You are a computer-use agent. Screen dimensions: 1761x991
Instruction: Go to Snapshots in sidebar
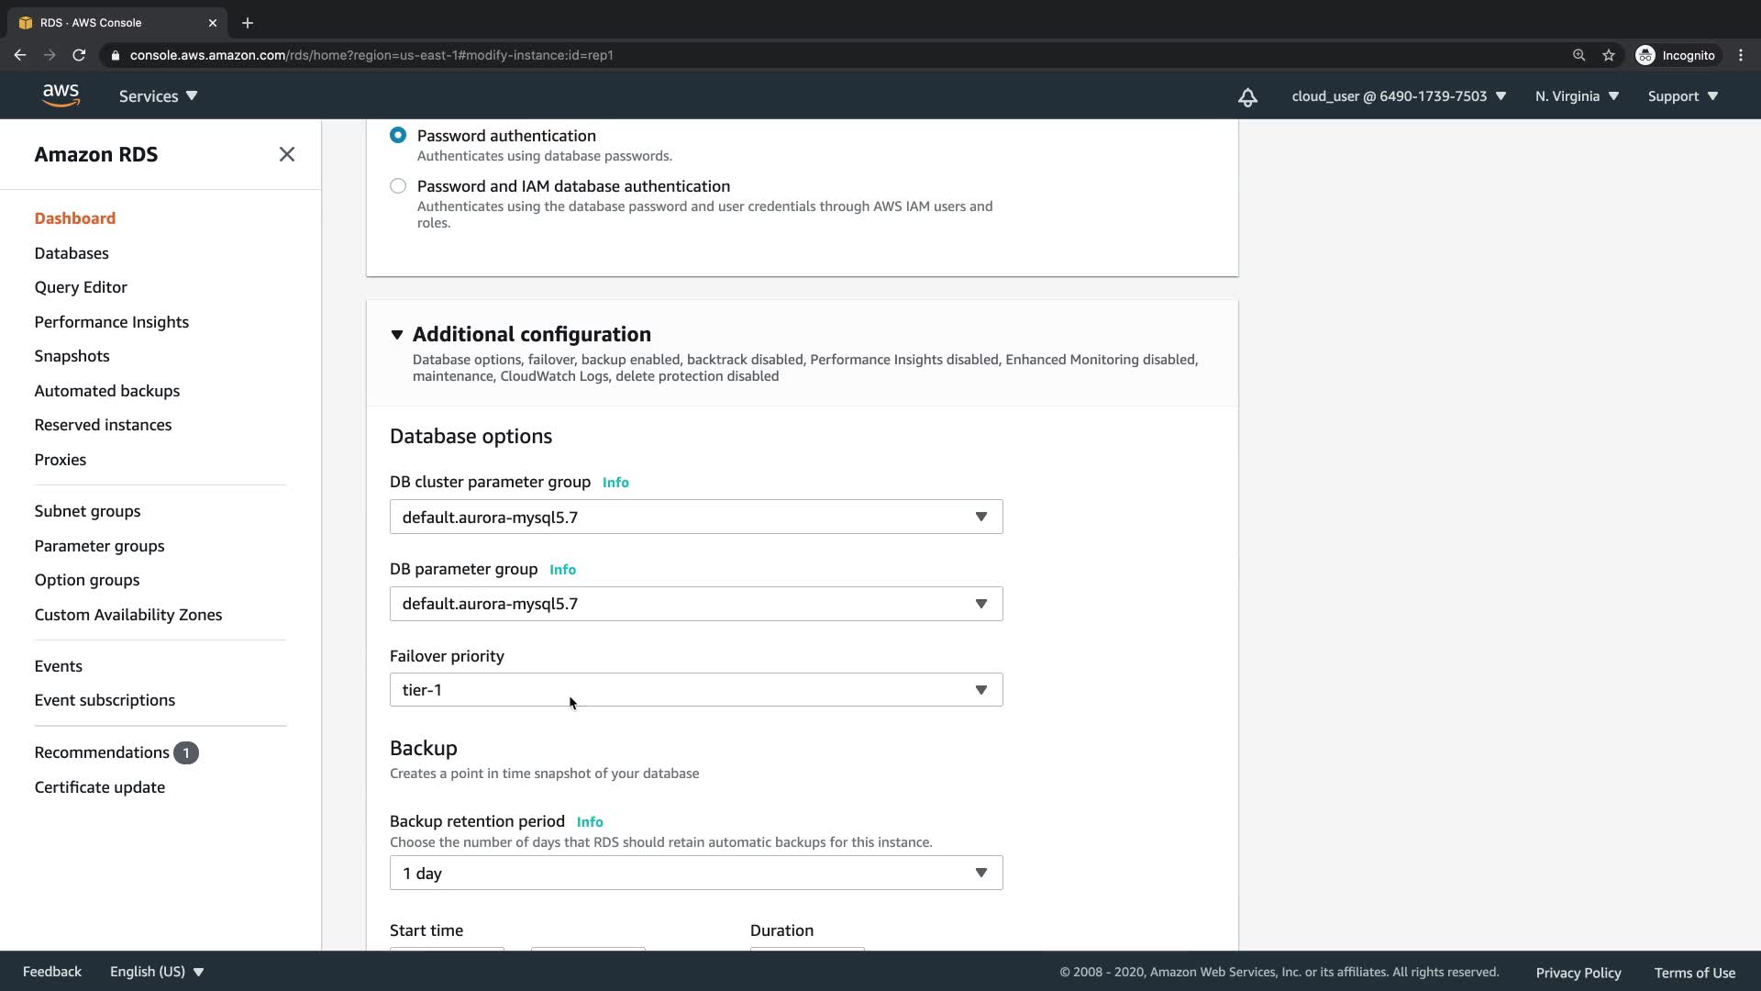point(72,356)
